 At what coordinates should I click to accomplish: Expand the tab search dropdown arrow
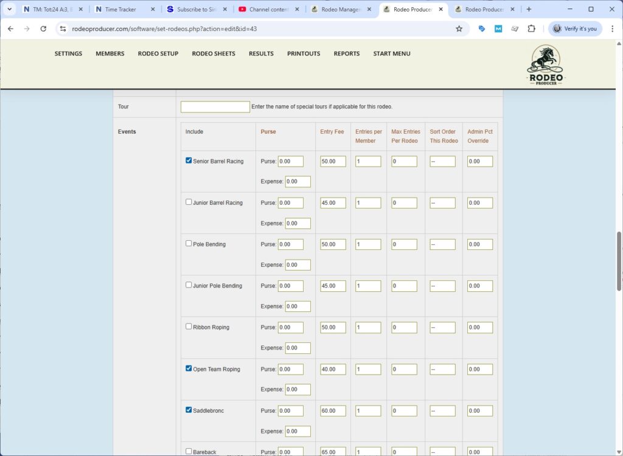pos(9,9)
